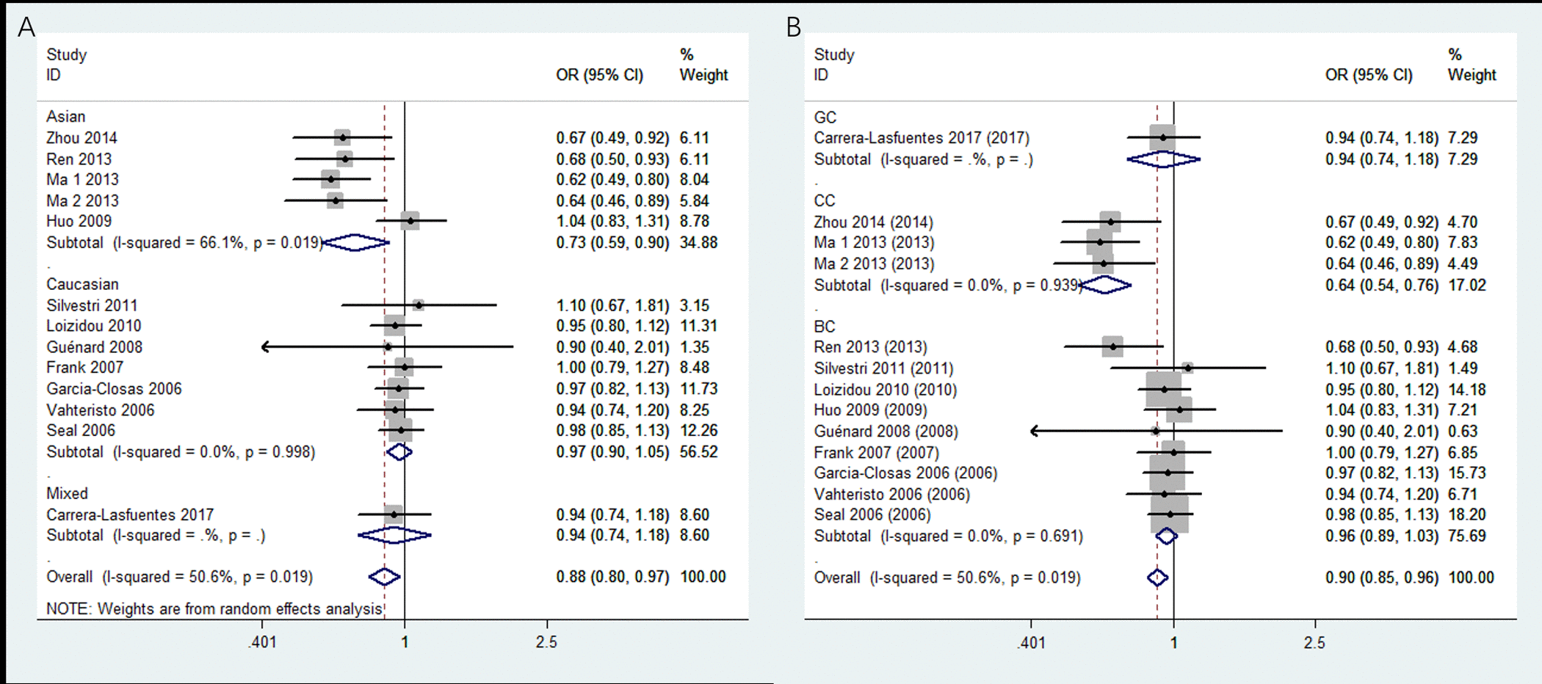Click the GC subtotal diamond in panel B
1542x684 pixels.
(1164, 159)
